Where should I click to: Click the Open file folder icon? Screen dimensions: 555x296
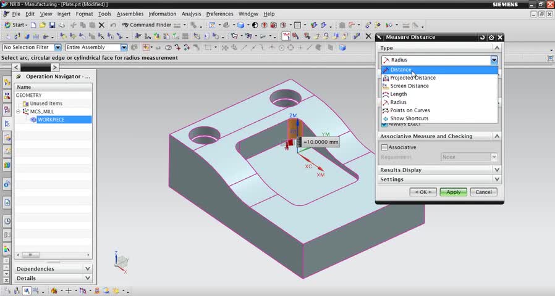tap(42, 25)
